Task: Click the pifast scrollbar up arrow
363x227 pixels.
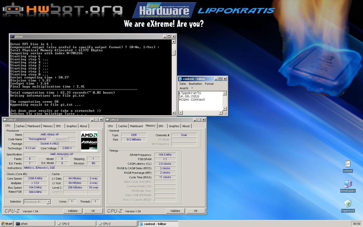Action: point(173,42)
